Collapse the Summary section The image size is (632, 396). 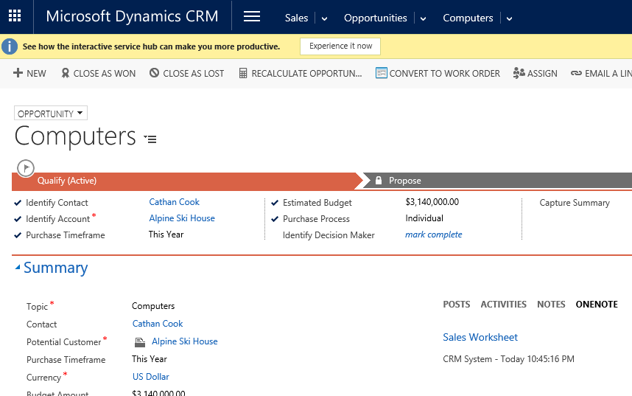click(x=18, y=268)
